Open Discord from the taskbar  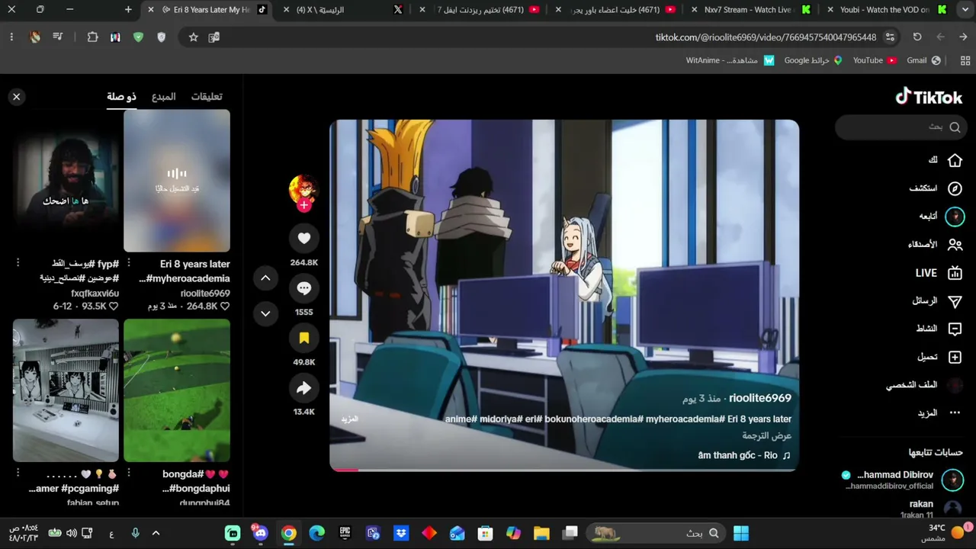click(261, 533)
